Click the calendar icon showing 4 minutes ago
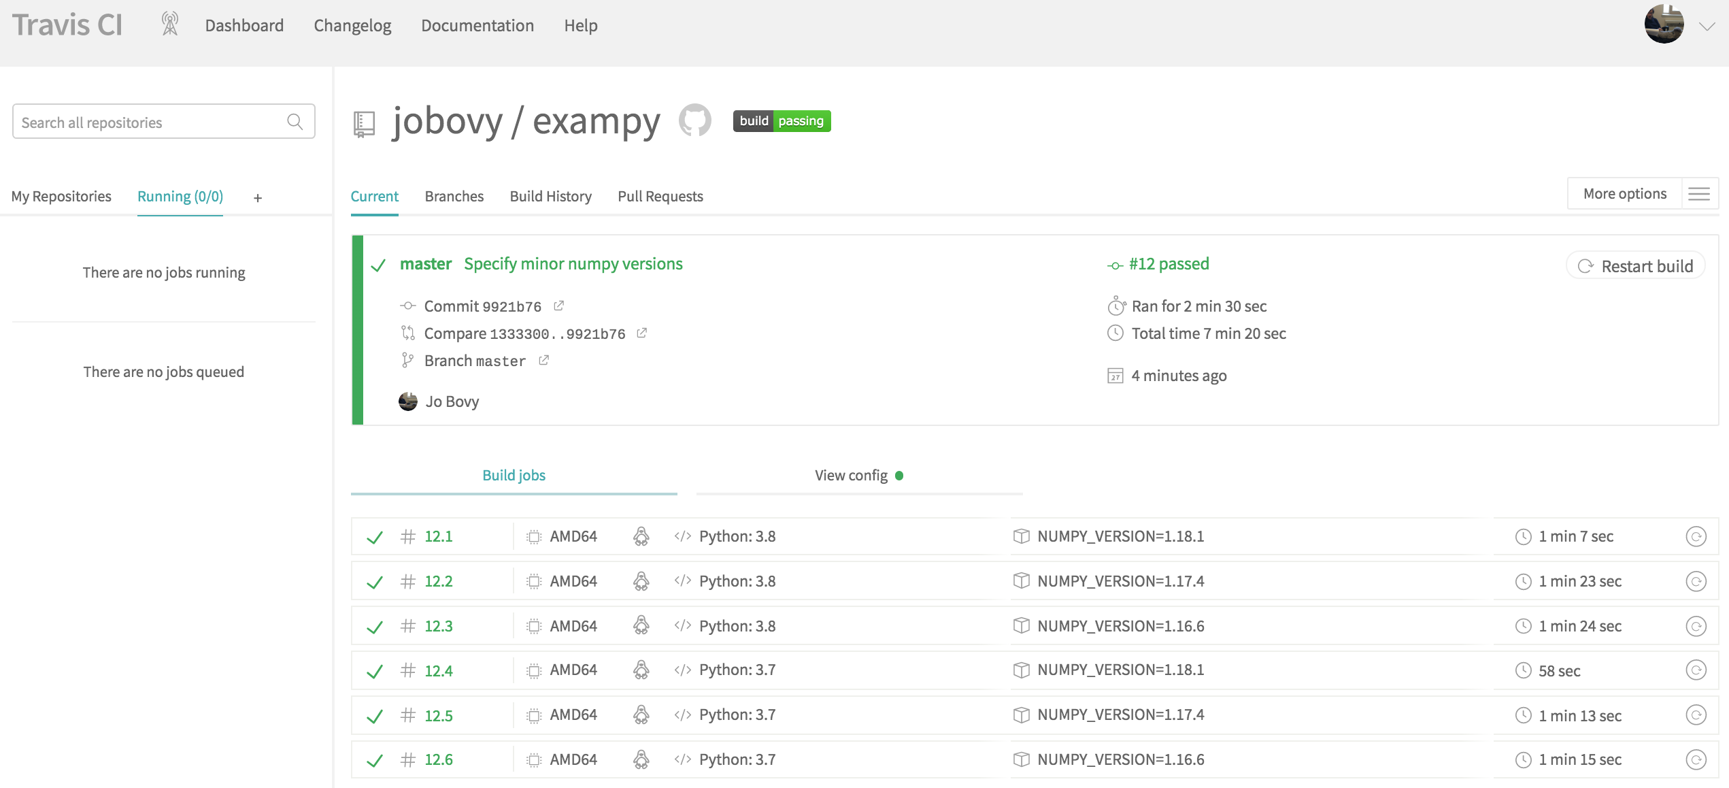Image resolution: width=1729 pixels, height=788 pixels. pyautogui.click(x=1115, y=375)
